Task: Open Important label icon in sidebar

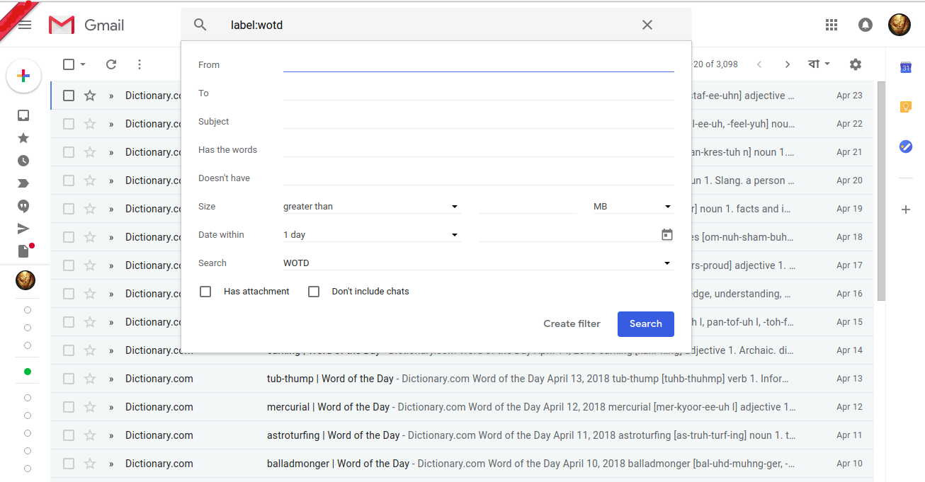Action: click(23, 183)
